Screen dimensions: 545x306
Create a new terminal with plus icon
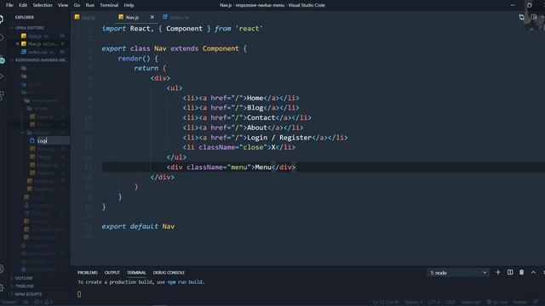(497, 272)
